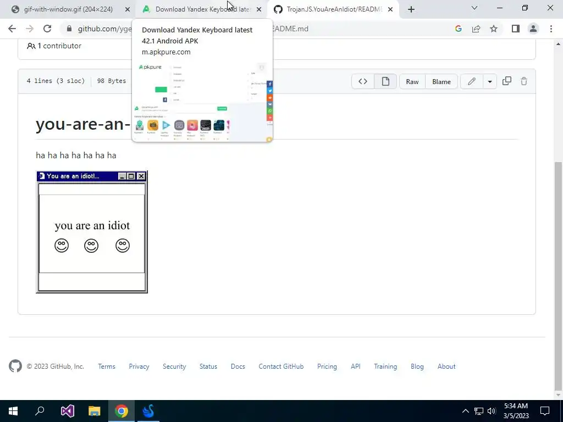563x422 pixels.
Task: Open the Docs footer link
Action: [238, 367]
